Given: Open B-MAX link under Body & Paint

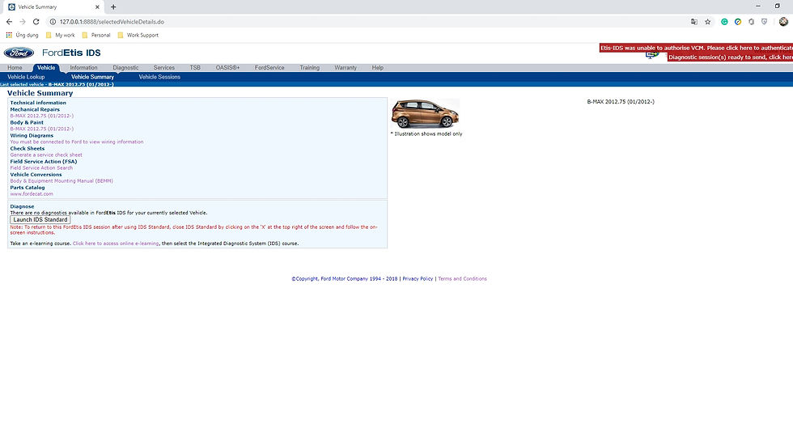Looking at the screenshot, I should (42, 129).
